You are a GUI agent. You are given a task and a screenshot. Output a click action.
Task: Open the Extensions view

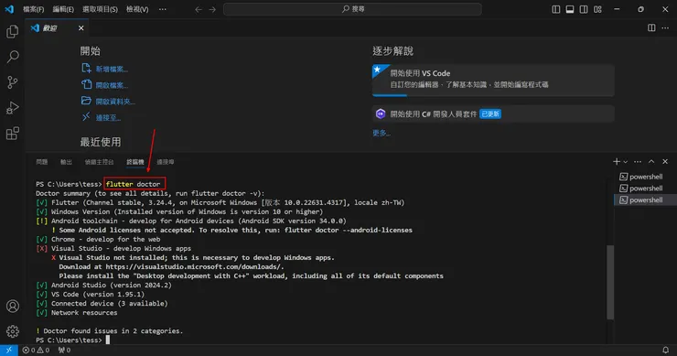point(13,133)
